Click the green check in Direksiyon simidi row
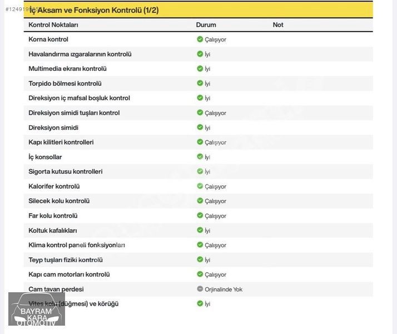Viewport: 397px width, 334px height. [200, 127]
